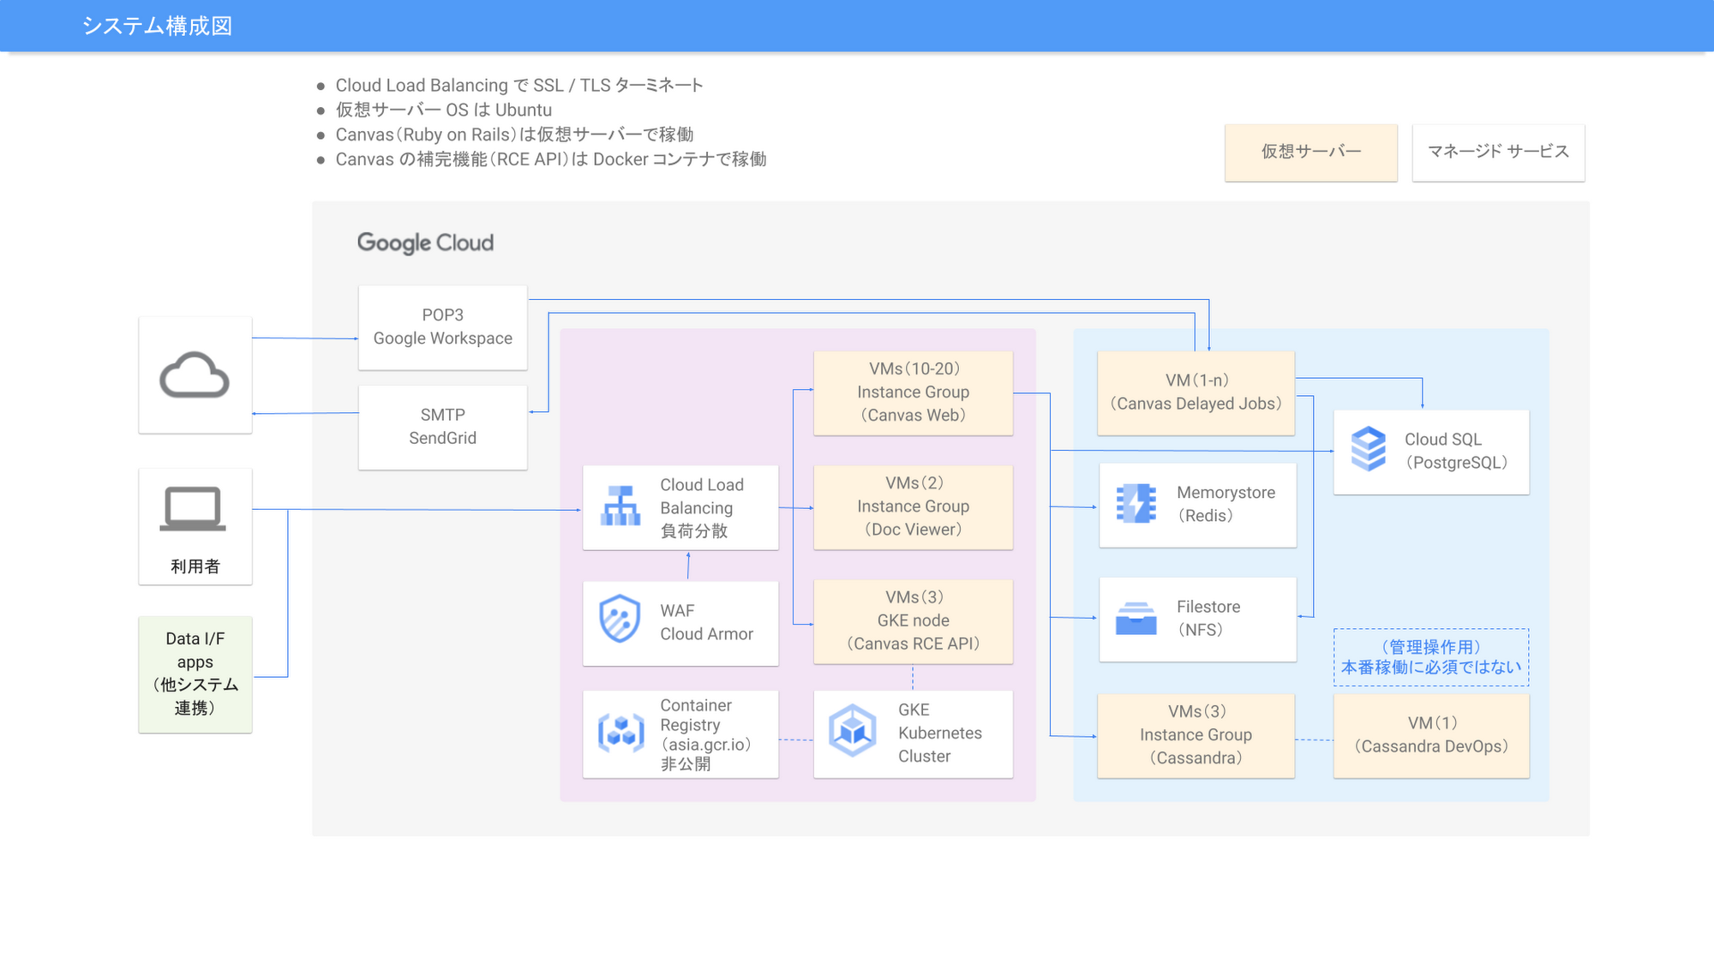The width and height of the screenshot is (1714, 964).
Task: Click the Filestore NFS icon
Action: pyautogui.click(x=1136, y=618)
